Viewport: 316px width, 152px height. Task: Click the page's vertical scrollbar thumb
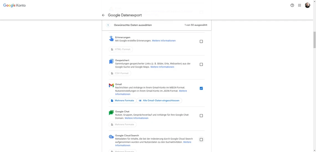point(314,40)
